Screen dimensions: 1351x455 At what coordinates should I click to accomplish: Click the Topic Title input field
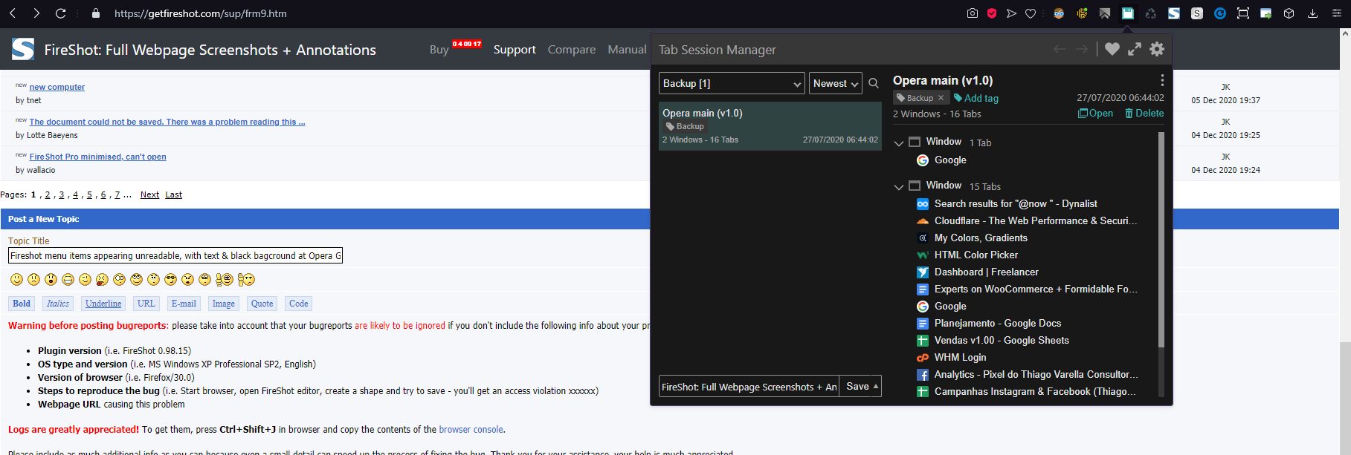(175, 255)
